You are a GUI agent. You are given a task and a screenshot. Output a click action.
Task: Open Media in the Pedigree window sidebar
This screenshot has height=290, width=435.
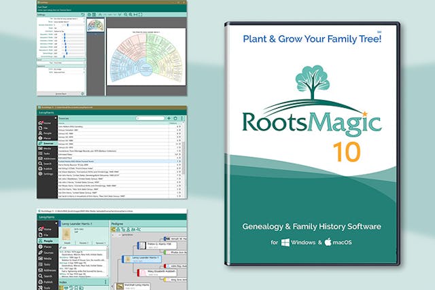click(46, 258)
